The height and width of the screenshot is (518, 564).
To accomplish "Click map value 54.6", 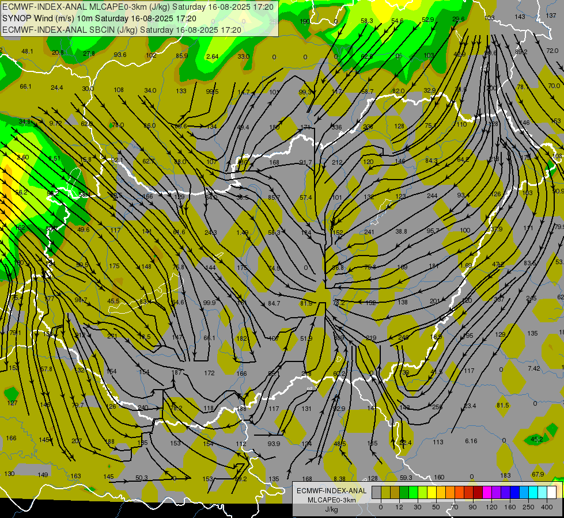I will (x=398, y=21).
